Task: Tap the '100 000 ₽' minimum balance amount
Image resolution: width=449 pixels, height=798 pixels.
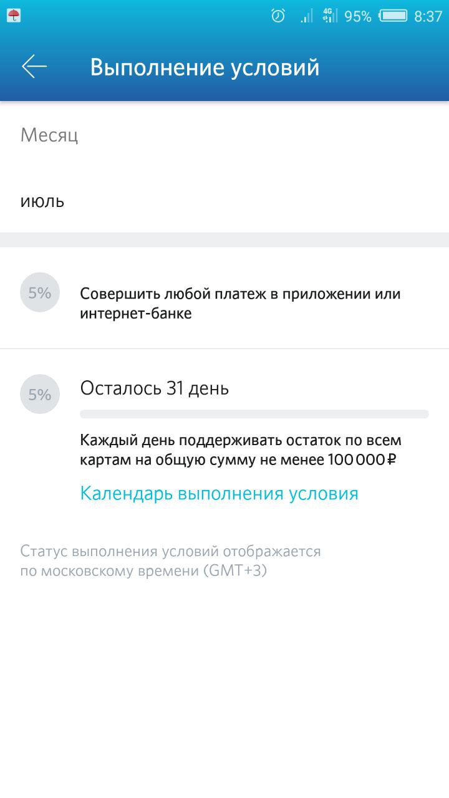Action: 362,461
